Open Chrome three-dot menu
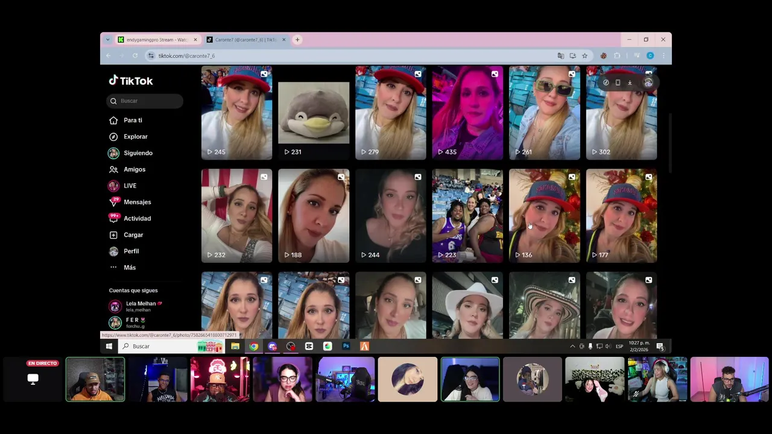772x434 pixels. click(663, 55)
